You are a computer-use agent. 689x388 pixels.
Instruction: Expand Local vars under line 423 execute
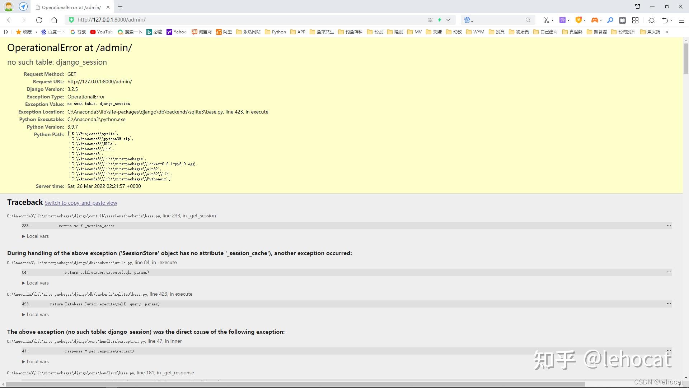coord(35,315)
